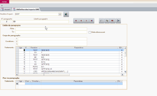The width and height of the screenshot is (157, 96).
Task: Click the delete paragraph icon with red X
Action: tap(113, 21)
